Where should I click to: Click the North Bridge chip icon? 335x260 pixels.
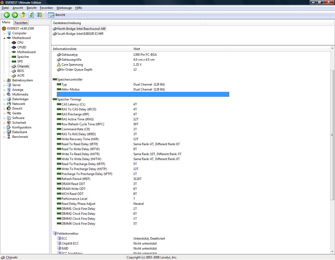(x=55, y=29)
